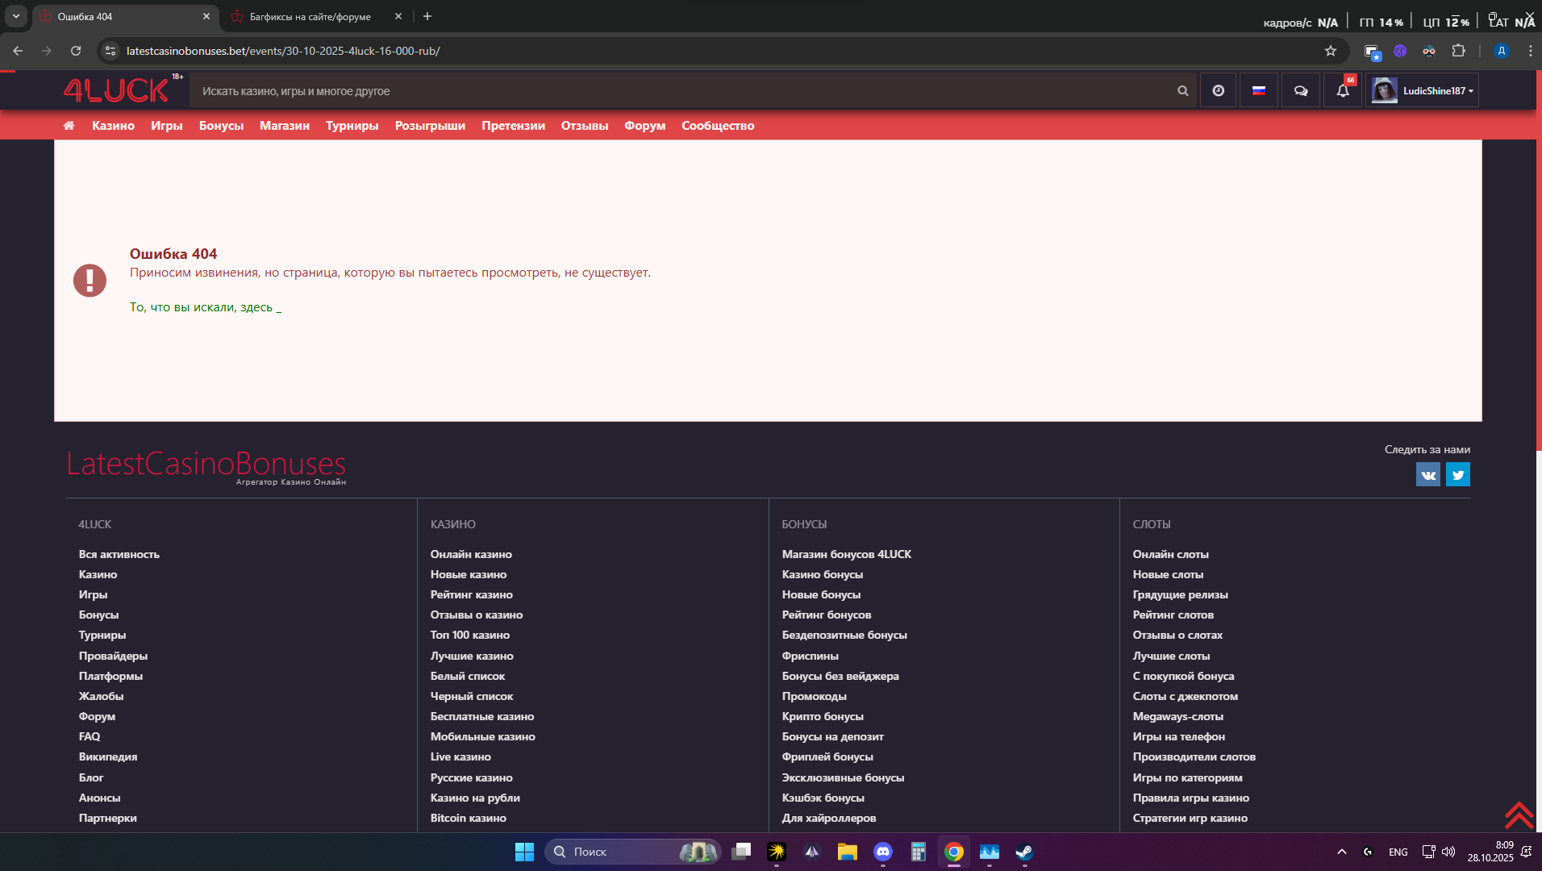Open the messages chat bubble icon
Image resolution: width=1542 pixels, height=871 pixels.
click(1300, 91)
